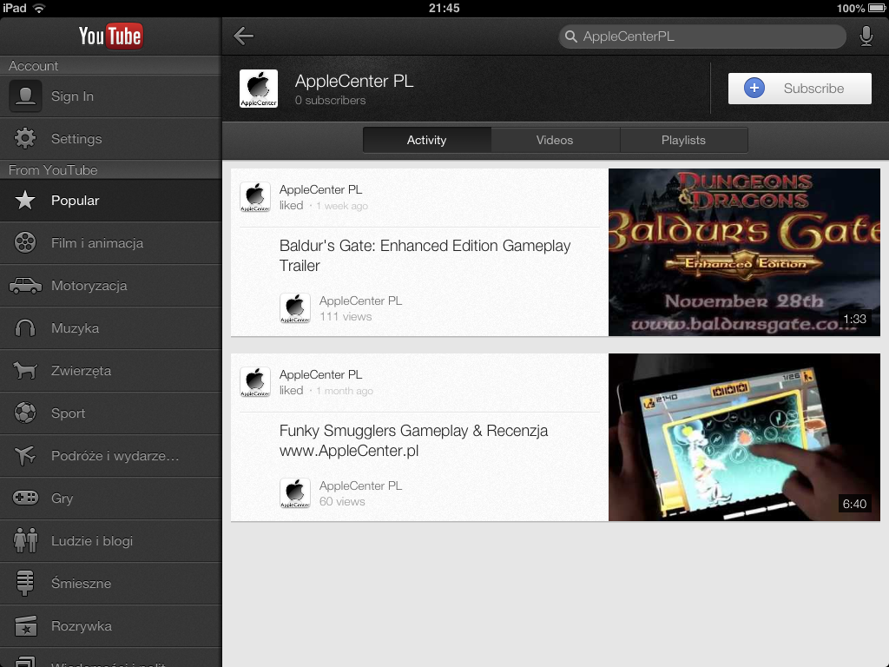
Task: Subscribe to AppleCenter PL channel
Action: click(799, 89)
